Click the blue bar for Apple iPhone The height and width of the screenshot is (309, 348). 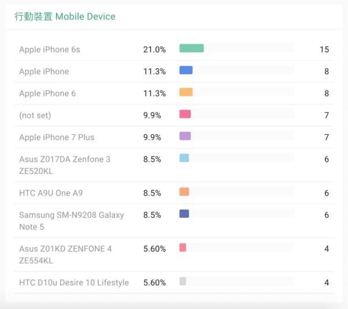(186, 70)
